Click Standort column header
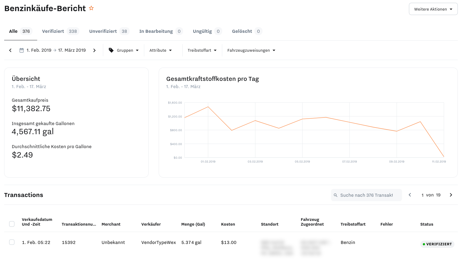This screenshot has width=460, height=262. pyautogui.click(x=269, y=224)
